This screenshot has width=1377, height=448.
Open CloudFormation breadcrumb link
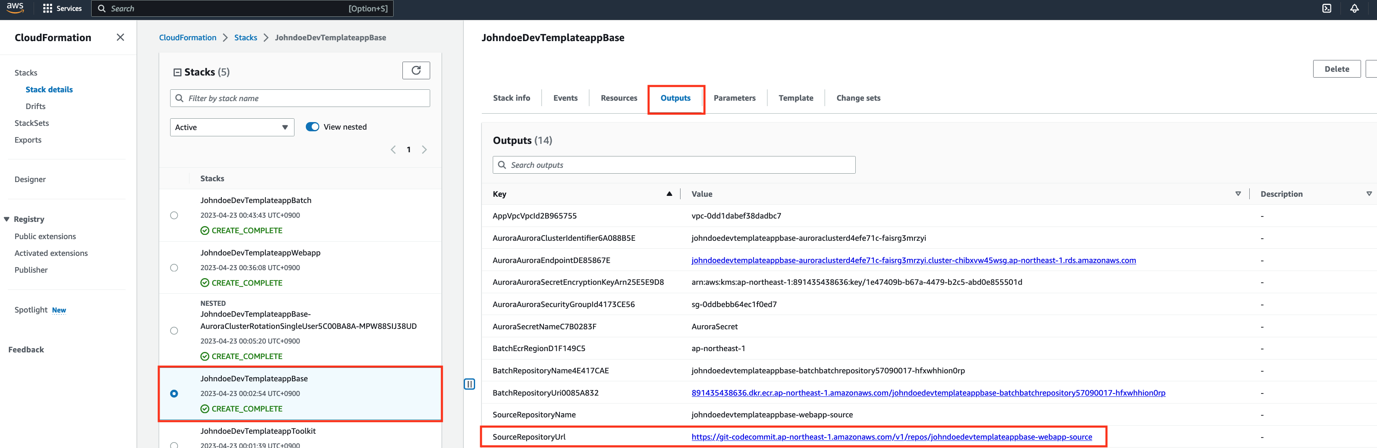[188, 37]
